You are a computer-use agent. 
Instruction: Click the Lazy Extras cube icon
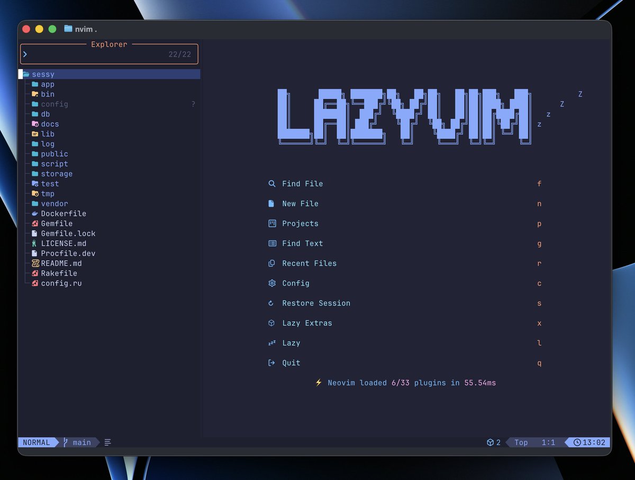tap(271, 323)
